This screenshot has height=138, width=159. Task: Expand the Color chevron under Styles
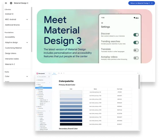click(27, 76)
